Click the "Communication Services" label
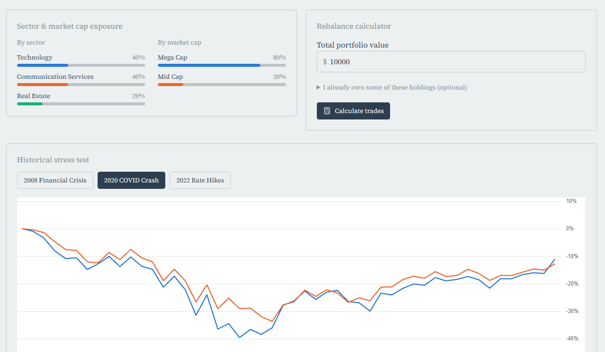The width and height of the screenshot is (605, 352). [55, 77]
